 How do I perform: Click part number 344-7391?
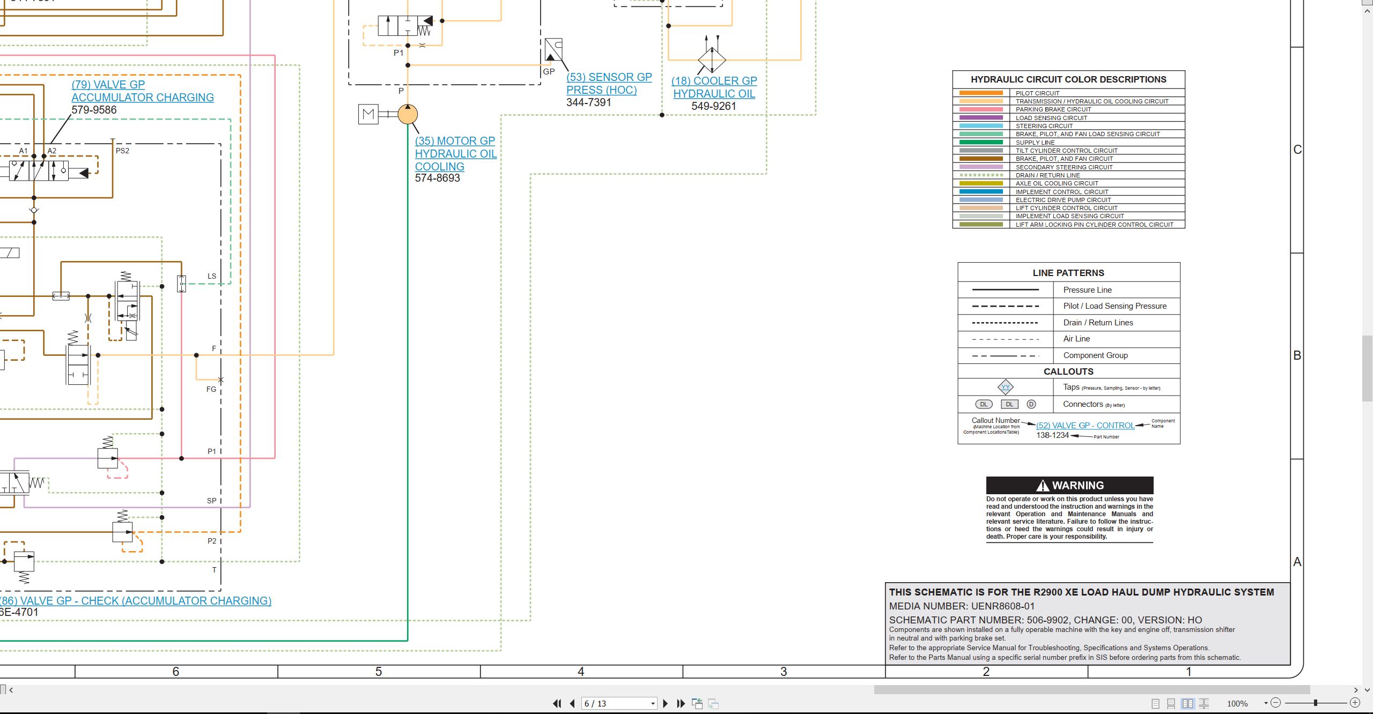589,102
